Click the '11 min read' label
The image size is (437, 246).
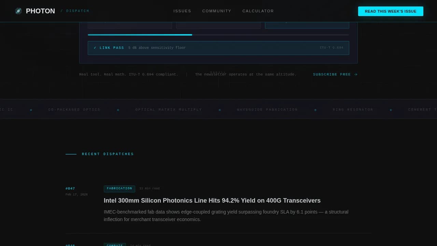click(x=150, y=189)
